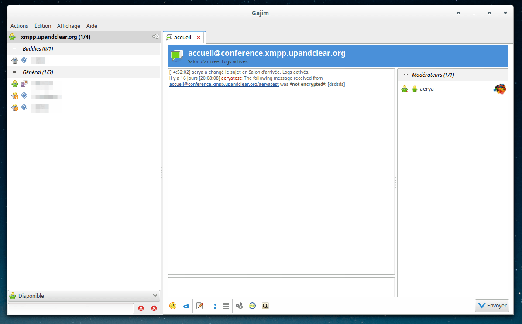Collapse the Général (1/3) group
This screenshot has height=324, width=522.
pyautogui.click(x=14, y=72)
